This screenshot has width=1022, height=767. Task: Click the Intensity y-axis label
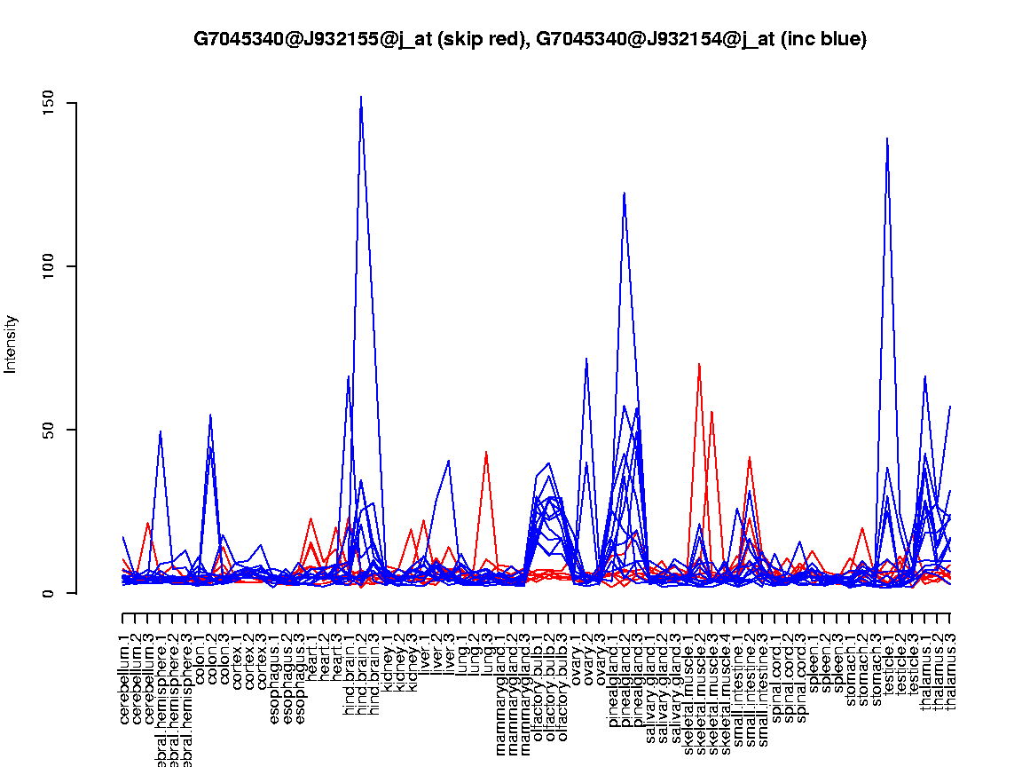click(12, 344)
